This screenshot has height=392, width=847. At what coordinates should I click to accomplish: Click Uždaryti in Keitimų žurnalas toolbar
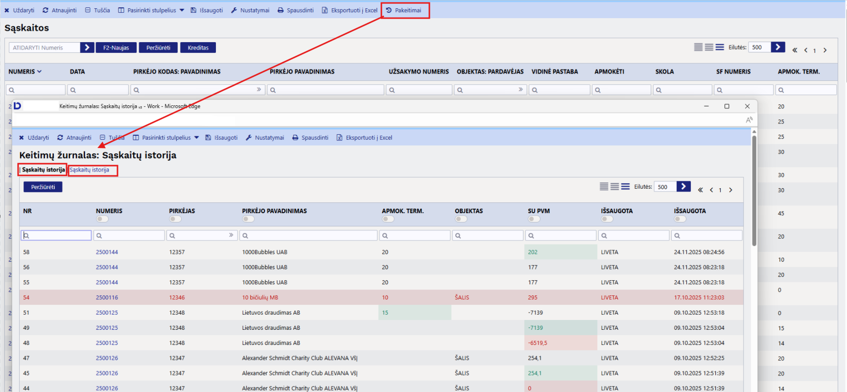(x=34, y=138)
